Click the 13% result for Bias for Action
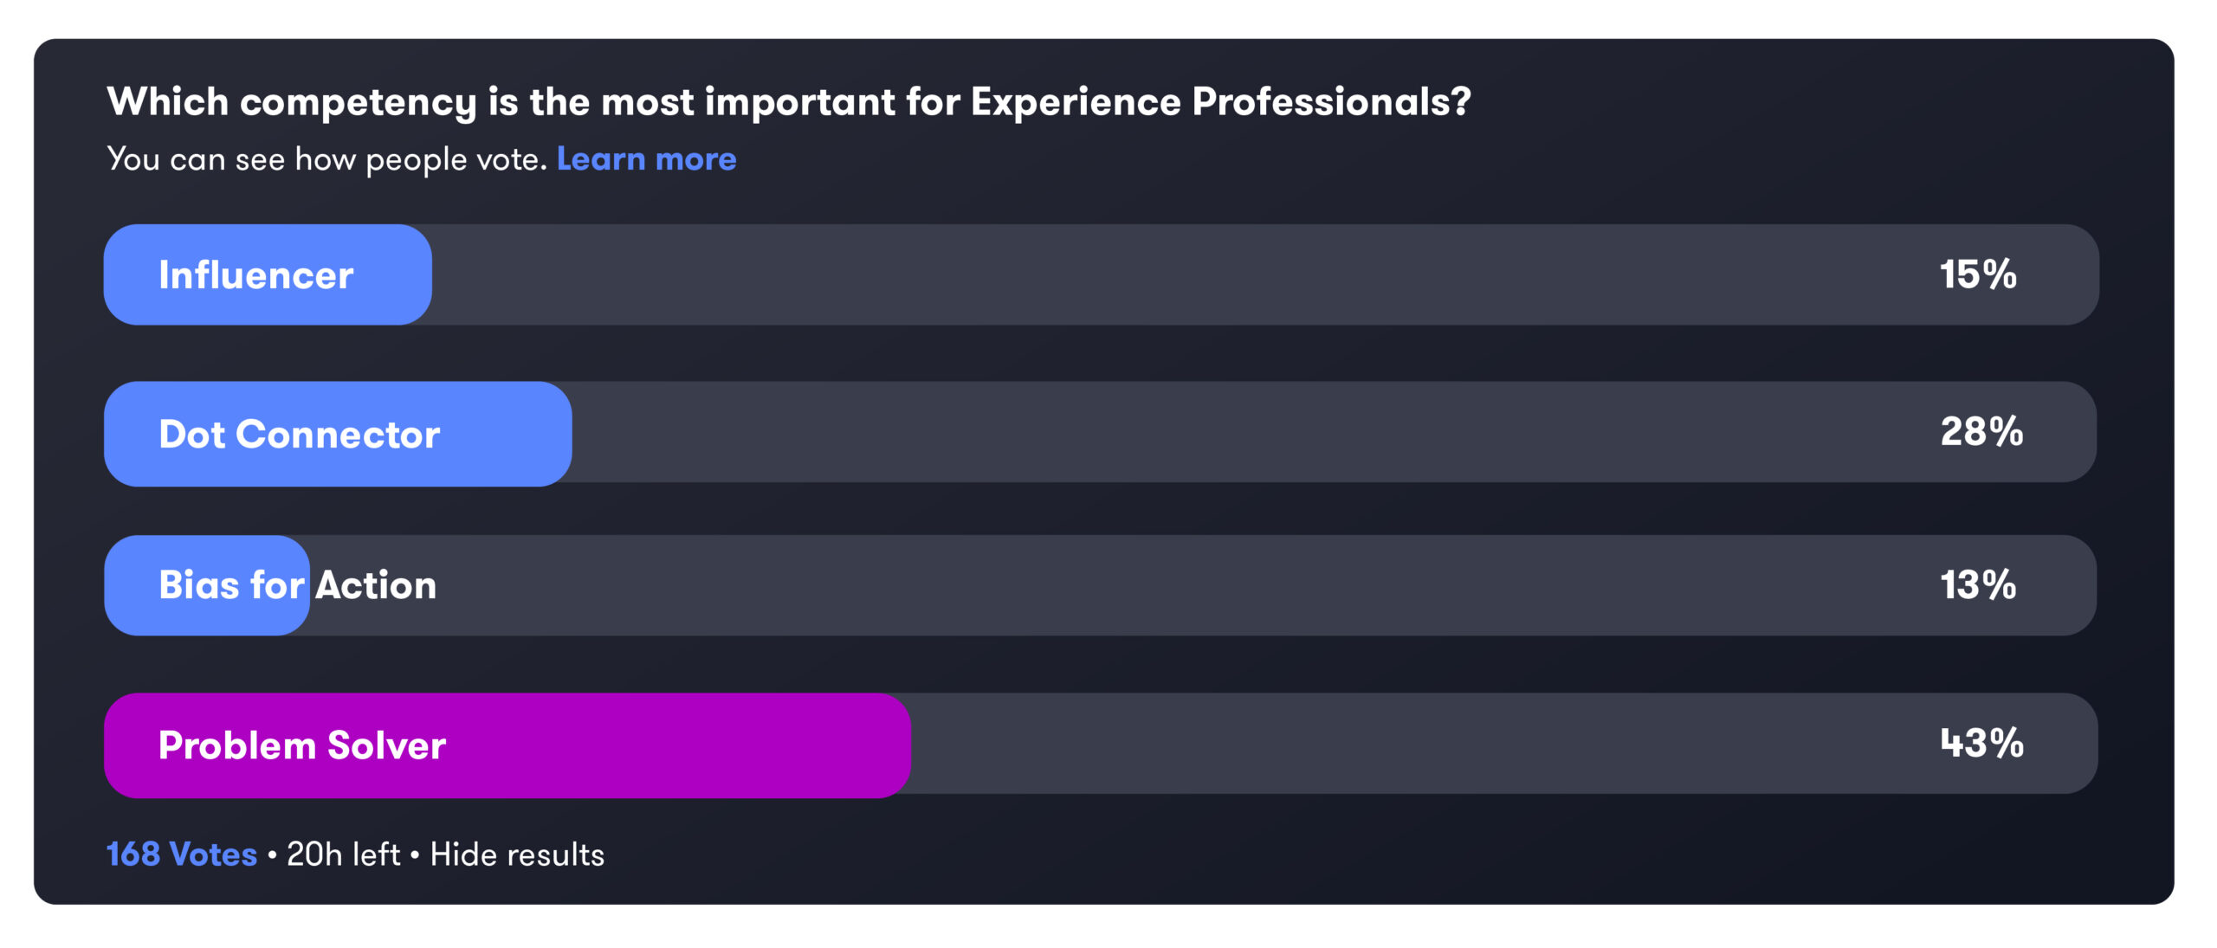Screen dimensions: 2217x948 point(1978,584)
